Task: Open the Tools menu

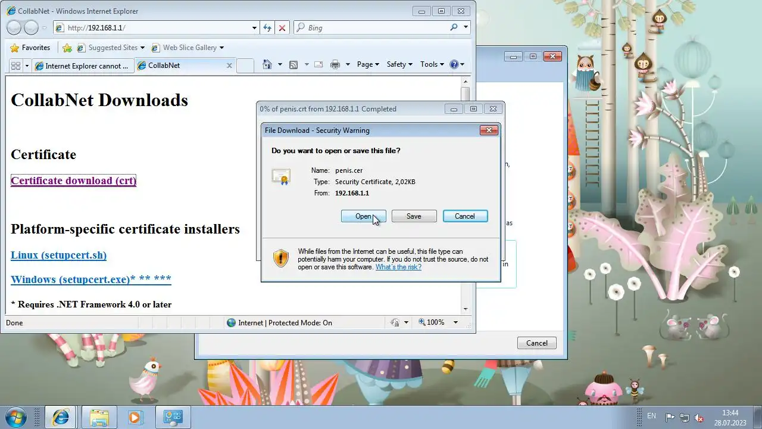Action: [432, 64]
